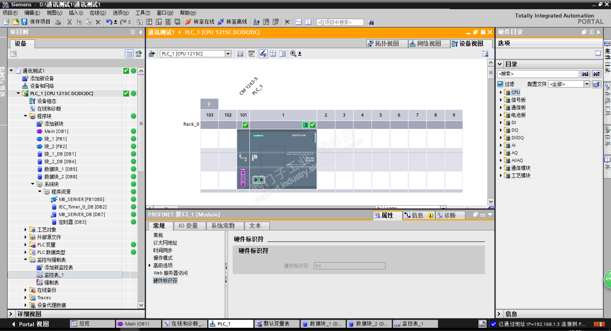Screen dimensions: 611x331
Task: Click the NAME module labels icon in the device toolbar
Action: [x=251, y=53]
